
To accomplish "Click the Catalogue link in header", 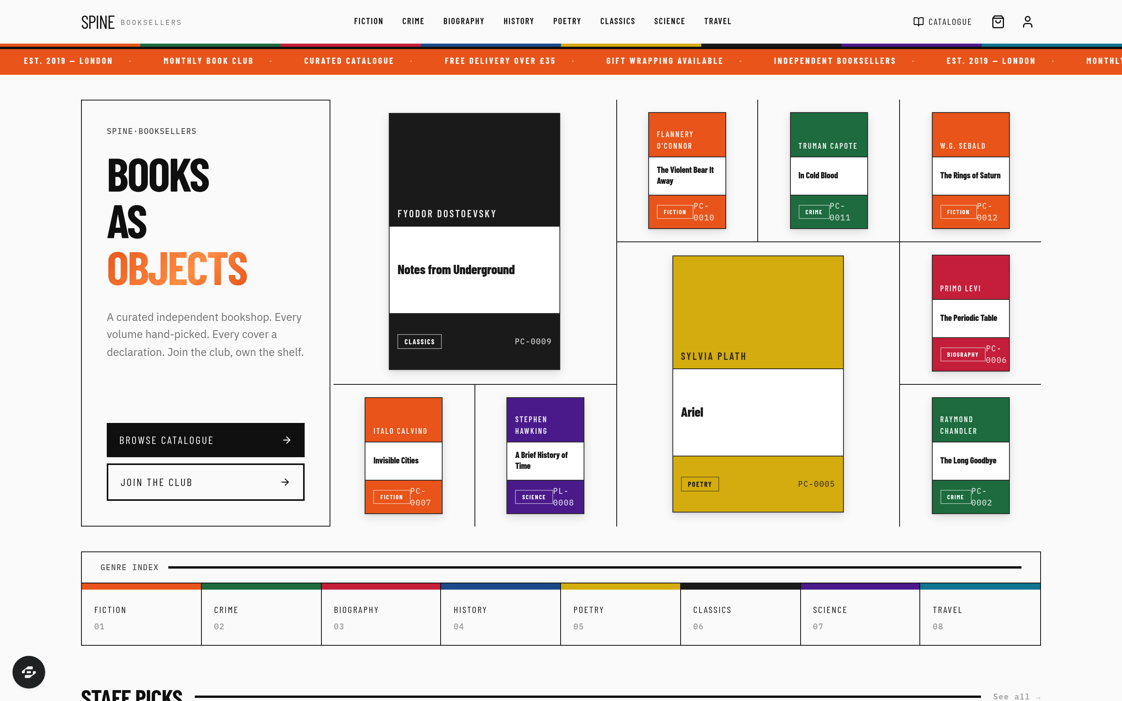I will pos(942,22).
